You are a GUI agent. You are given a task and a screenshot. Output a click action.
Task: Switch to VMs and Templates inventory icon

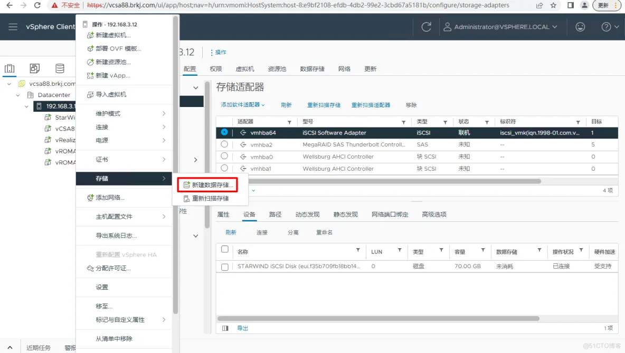pos(35,68)
